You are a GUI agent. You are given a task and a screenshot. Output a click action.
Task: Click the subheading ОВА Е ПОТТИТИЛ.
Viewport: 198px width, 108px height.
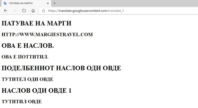[25, 57]
